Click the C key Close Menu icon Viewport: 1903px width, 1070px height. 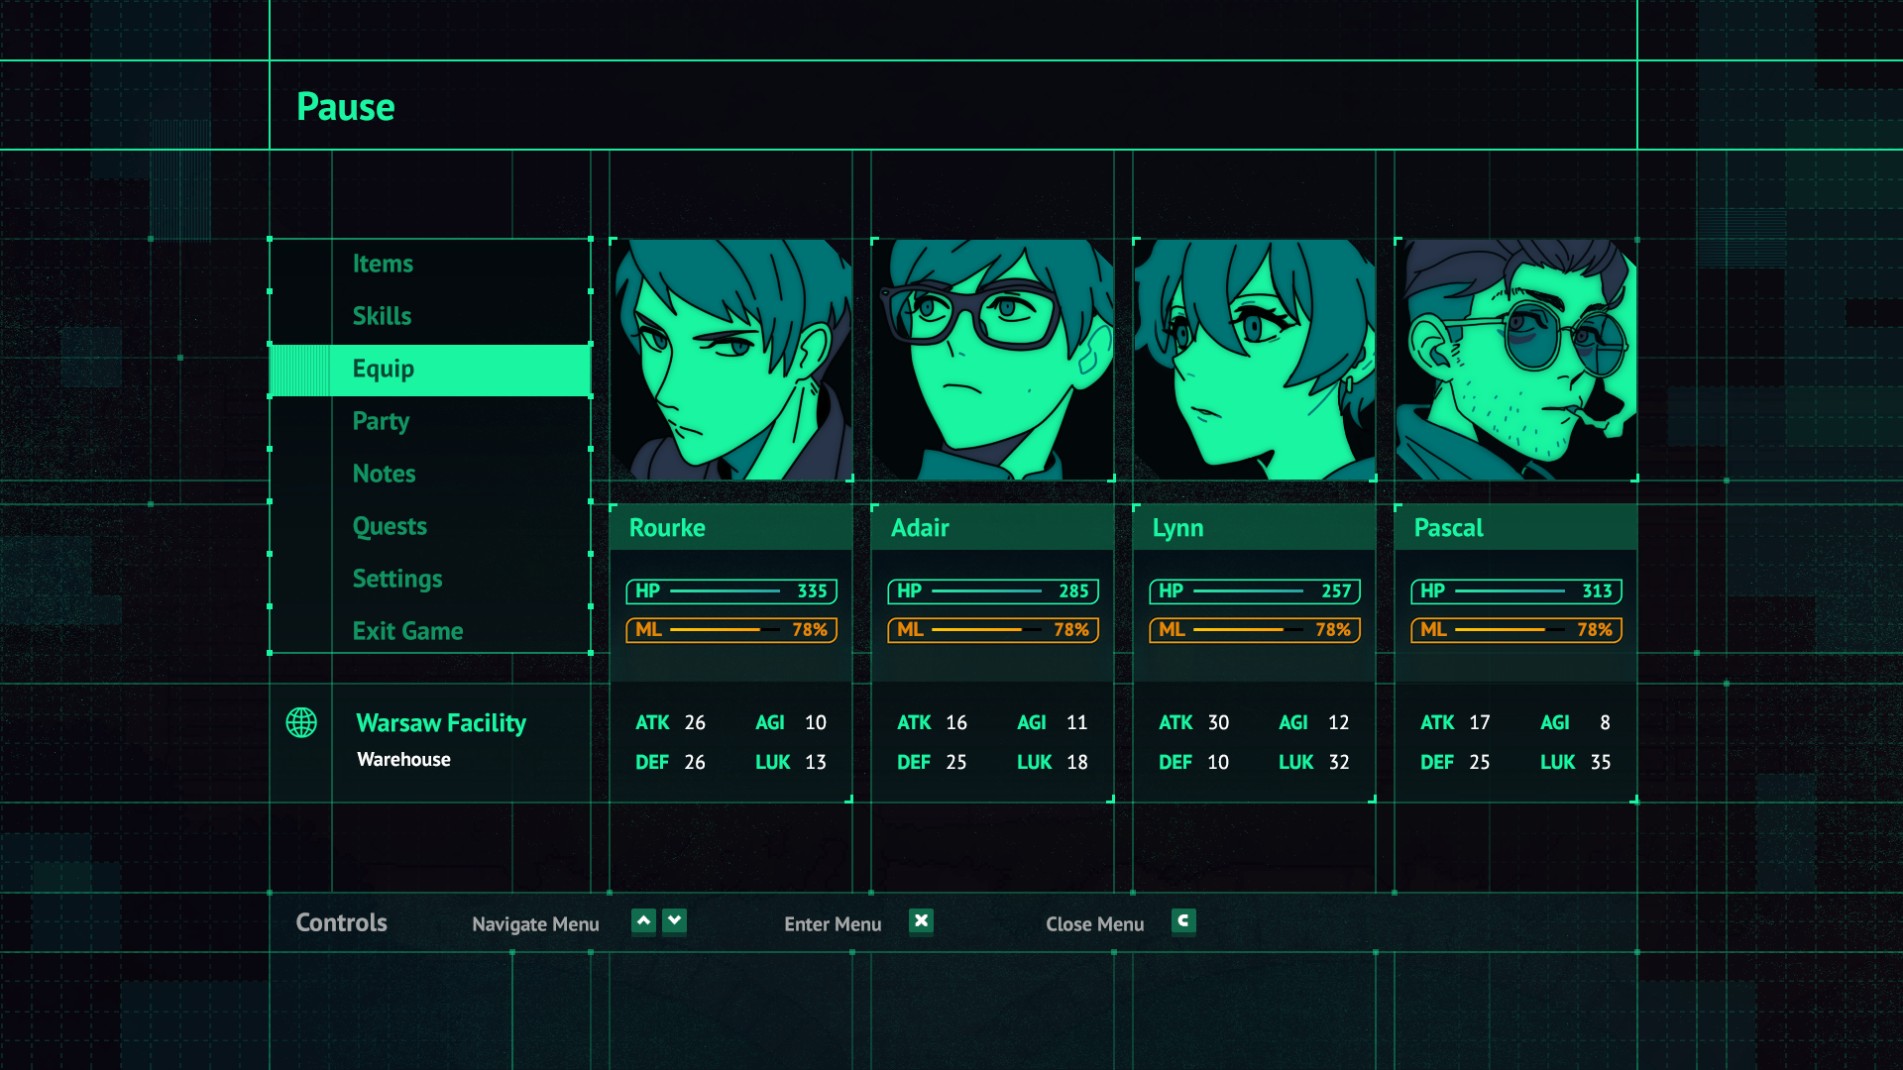(1183, 921)
